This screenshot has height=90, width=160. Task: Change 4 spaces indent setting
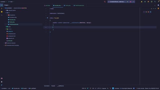click(x=104, y=88)
